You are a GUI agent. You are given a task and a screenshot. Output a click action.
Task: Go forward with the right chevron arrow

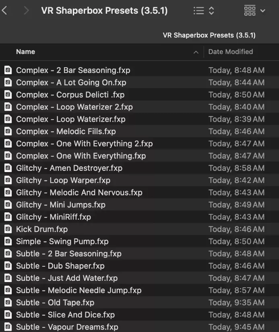[x=26, y=10]
